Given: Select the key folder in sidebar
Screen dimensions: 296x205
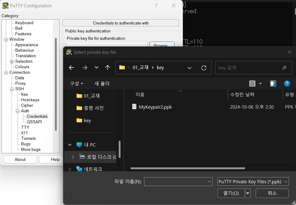Looking at the screenshot, I should [84, 120].
